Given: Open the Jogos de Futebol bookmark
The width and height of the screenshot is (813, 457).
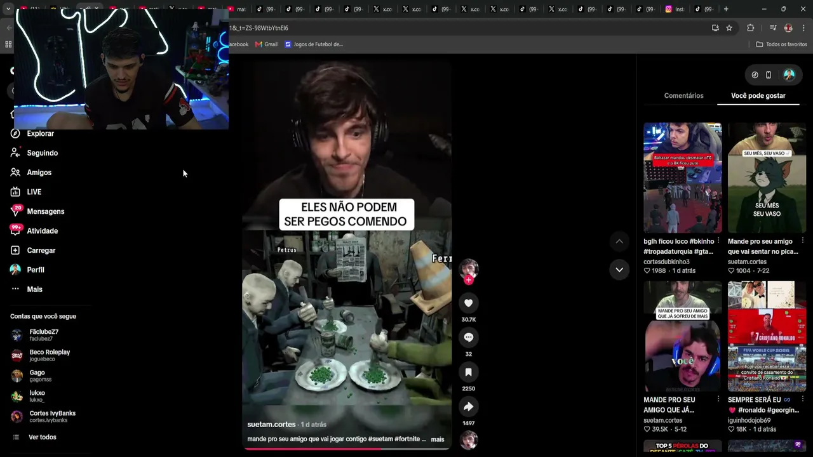Looking at the screenshot, I should [314, 44].
